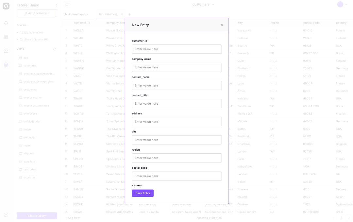This screenshot has height=222, width=353.
Task: Open the table view sidebar icon
Action: click(6, 37)
